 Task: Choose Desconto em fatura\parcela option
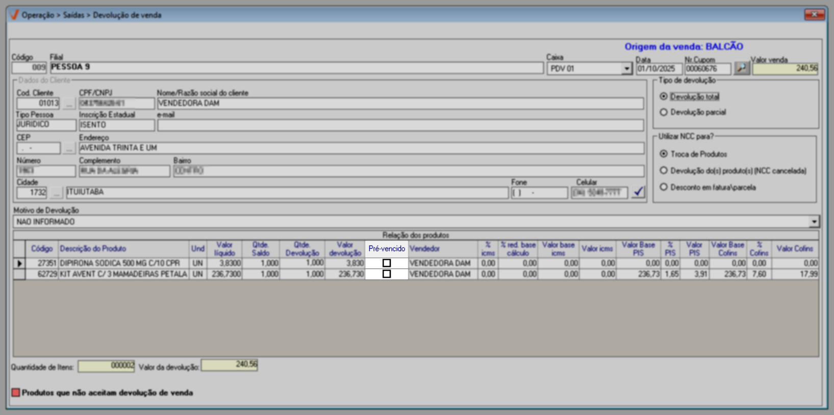pyautogui.click(x=664, y=187)
